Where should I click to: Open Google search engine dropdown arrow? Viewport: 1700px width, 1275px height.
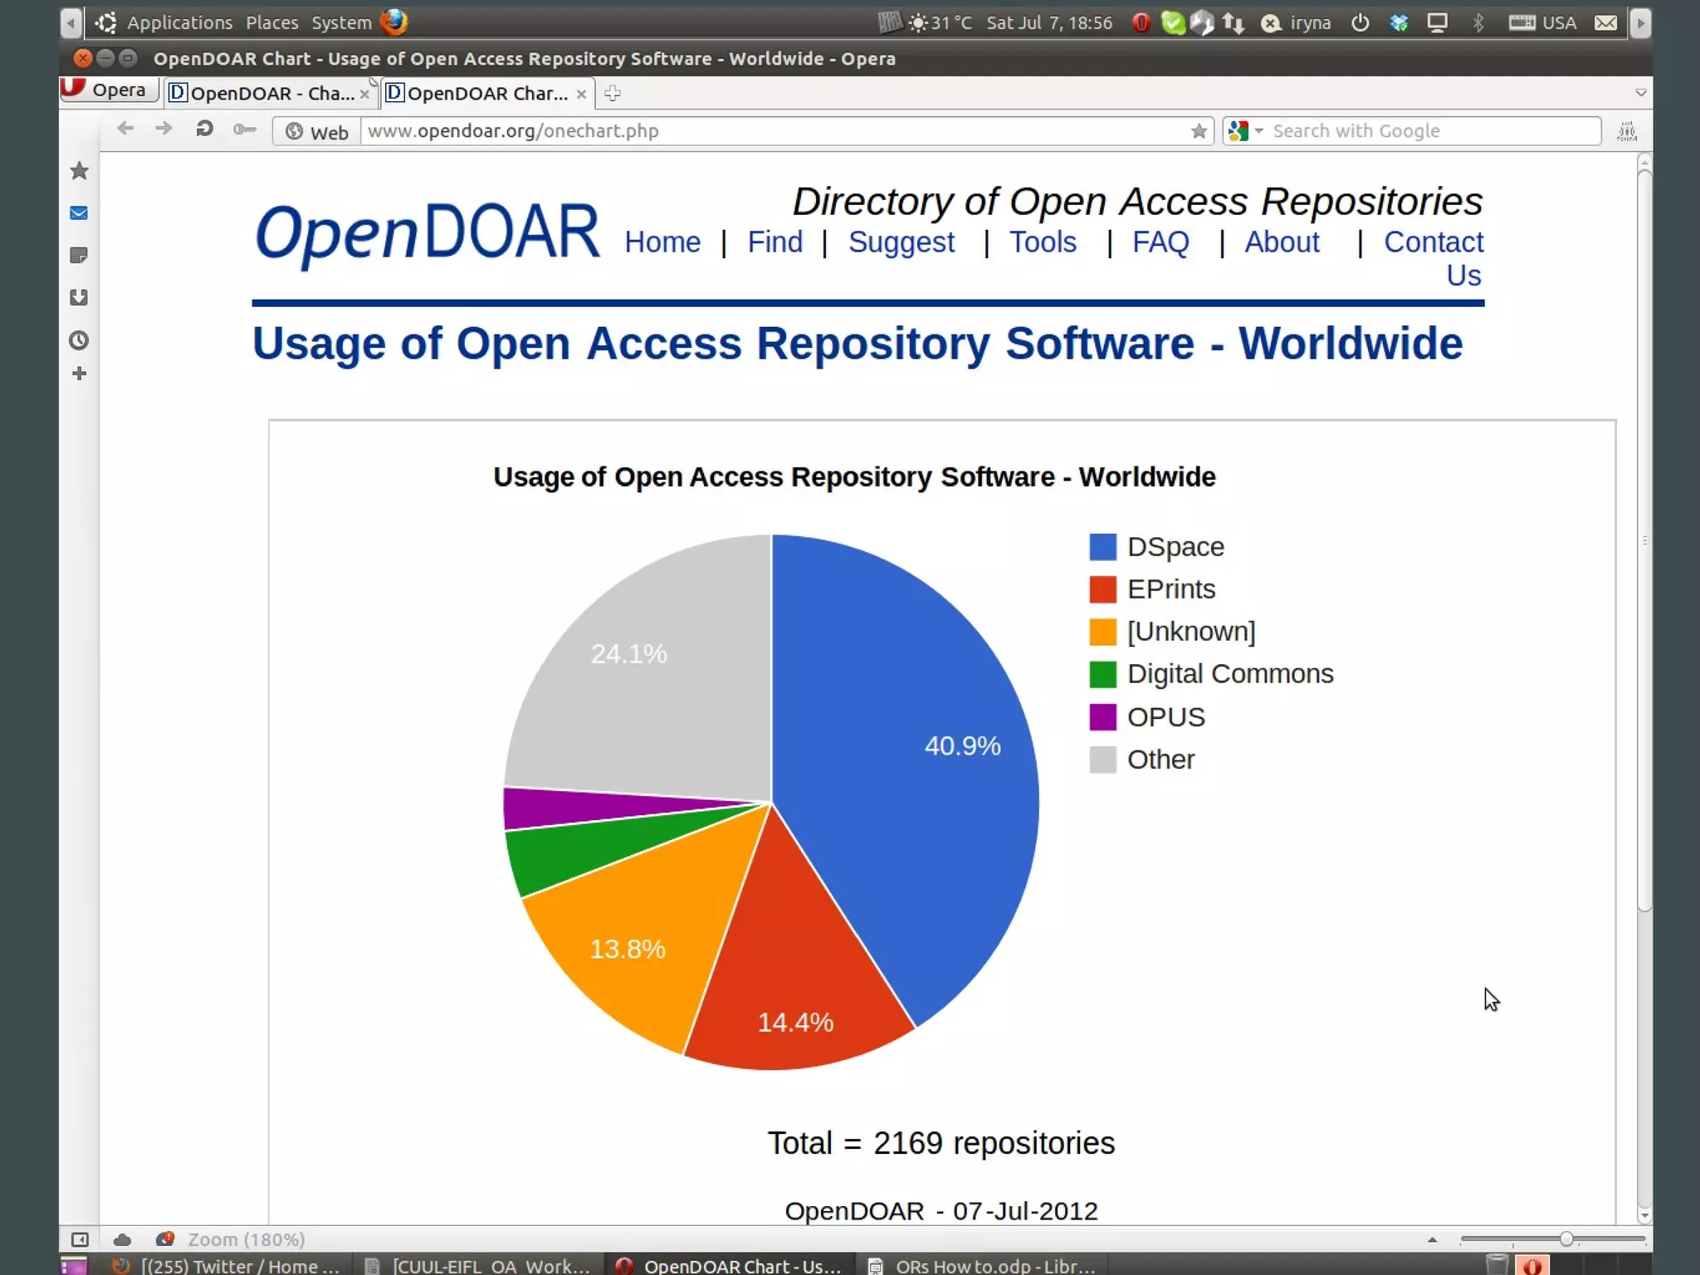coord(1258,131)
